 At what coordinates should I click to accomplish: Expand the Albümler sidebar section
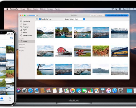coord(22,48)
